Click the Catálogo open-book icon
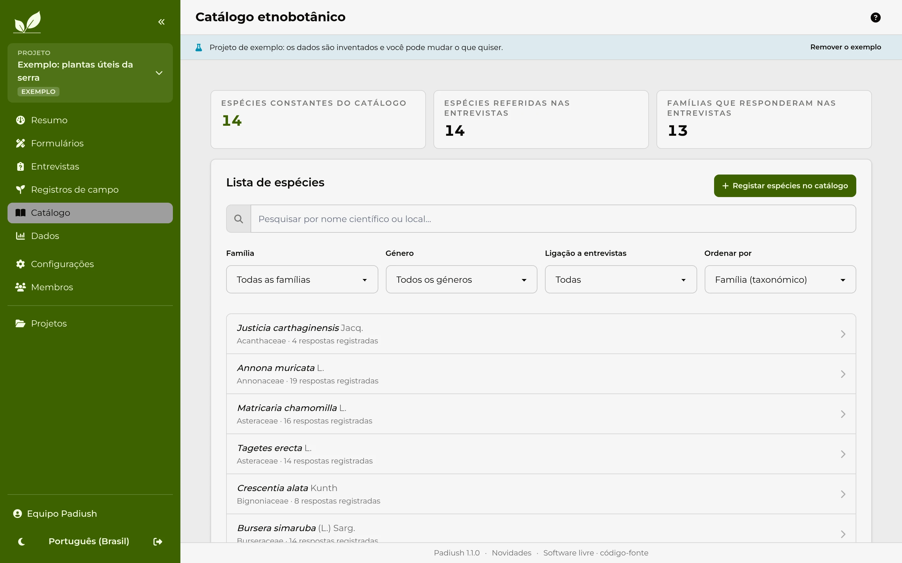 point(20,213)
